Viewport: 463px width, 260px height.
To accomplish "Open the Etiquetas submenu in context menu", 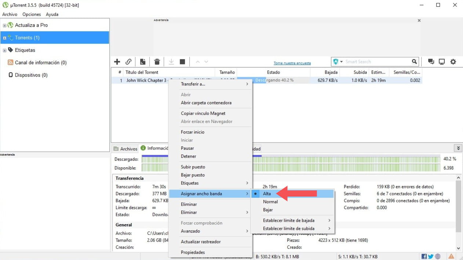I will click(211, 183).
